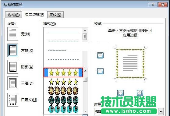170x116 pixels.
Task: Select the wide-spaced dashed line style
Action: point(64,59)
